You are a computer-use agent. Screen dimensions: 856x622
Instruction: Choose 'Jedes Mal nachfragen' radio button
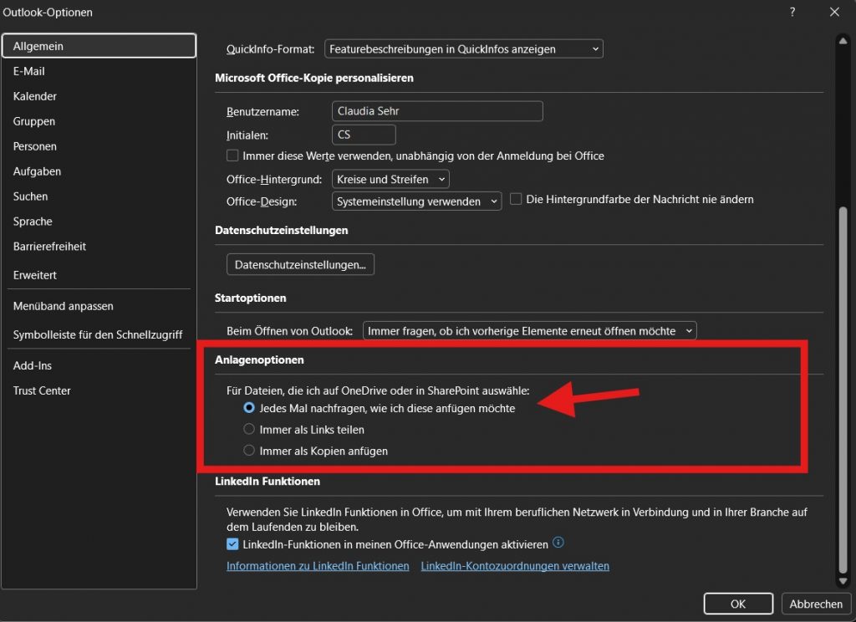[x=249, y=409]
